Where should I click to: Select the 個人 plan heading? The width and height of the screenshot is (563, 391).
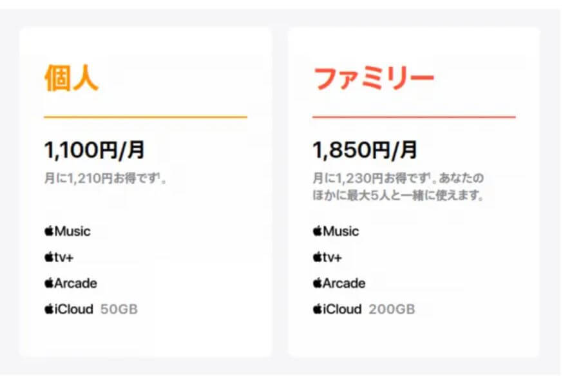click(72, 78)
